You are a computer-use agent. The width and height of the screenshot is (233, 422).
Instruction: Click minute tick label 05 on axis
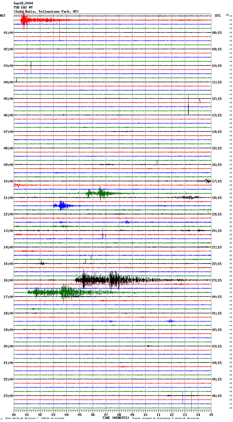click(79, 415)
